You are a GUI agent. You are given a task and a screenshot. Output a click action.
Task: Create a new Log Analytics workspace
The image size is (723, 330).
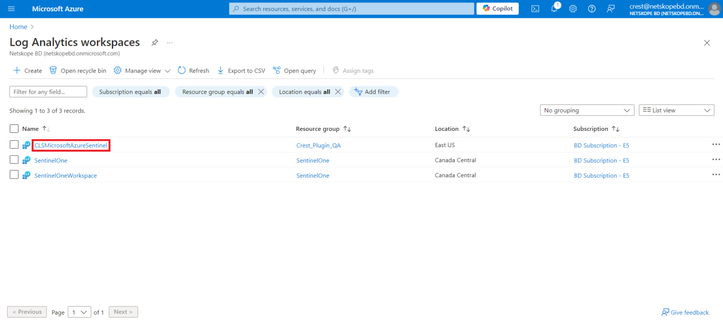click(x=27, y=70)
